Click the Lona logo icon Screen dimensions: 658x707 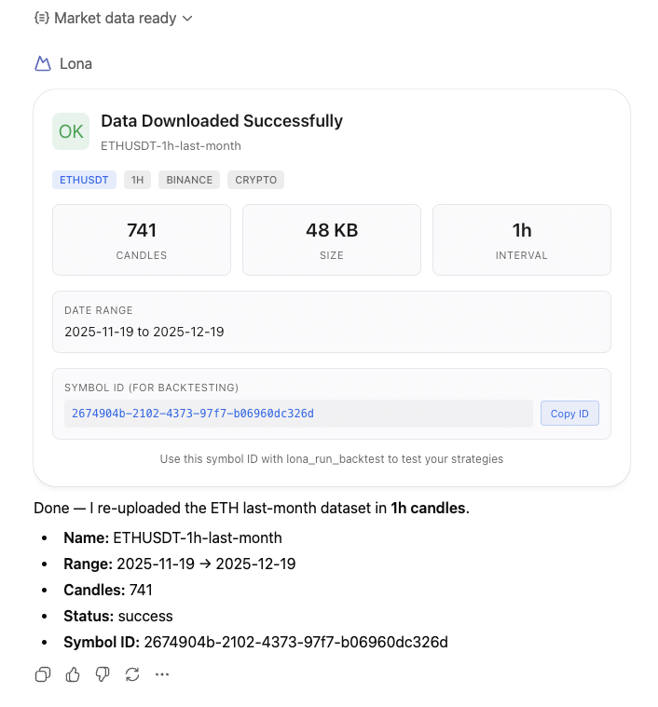click(42, 63)
